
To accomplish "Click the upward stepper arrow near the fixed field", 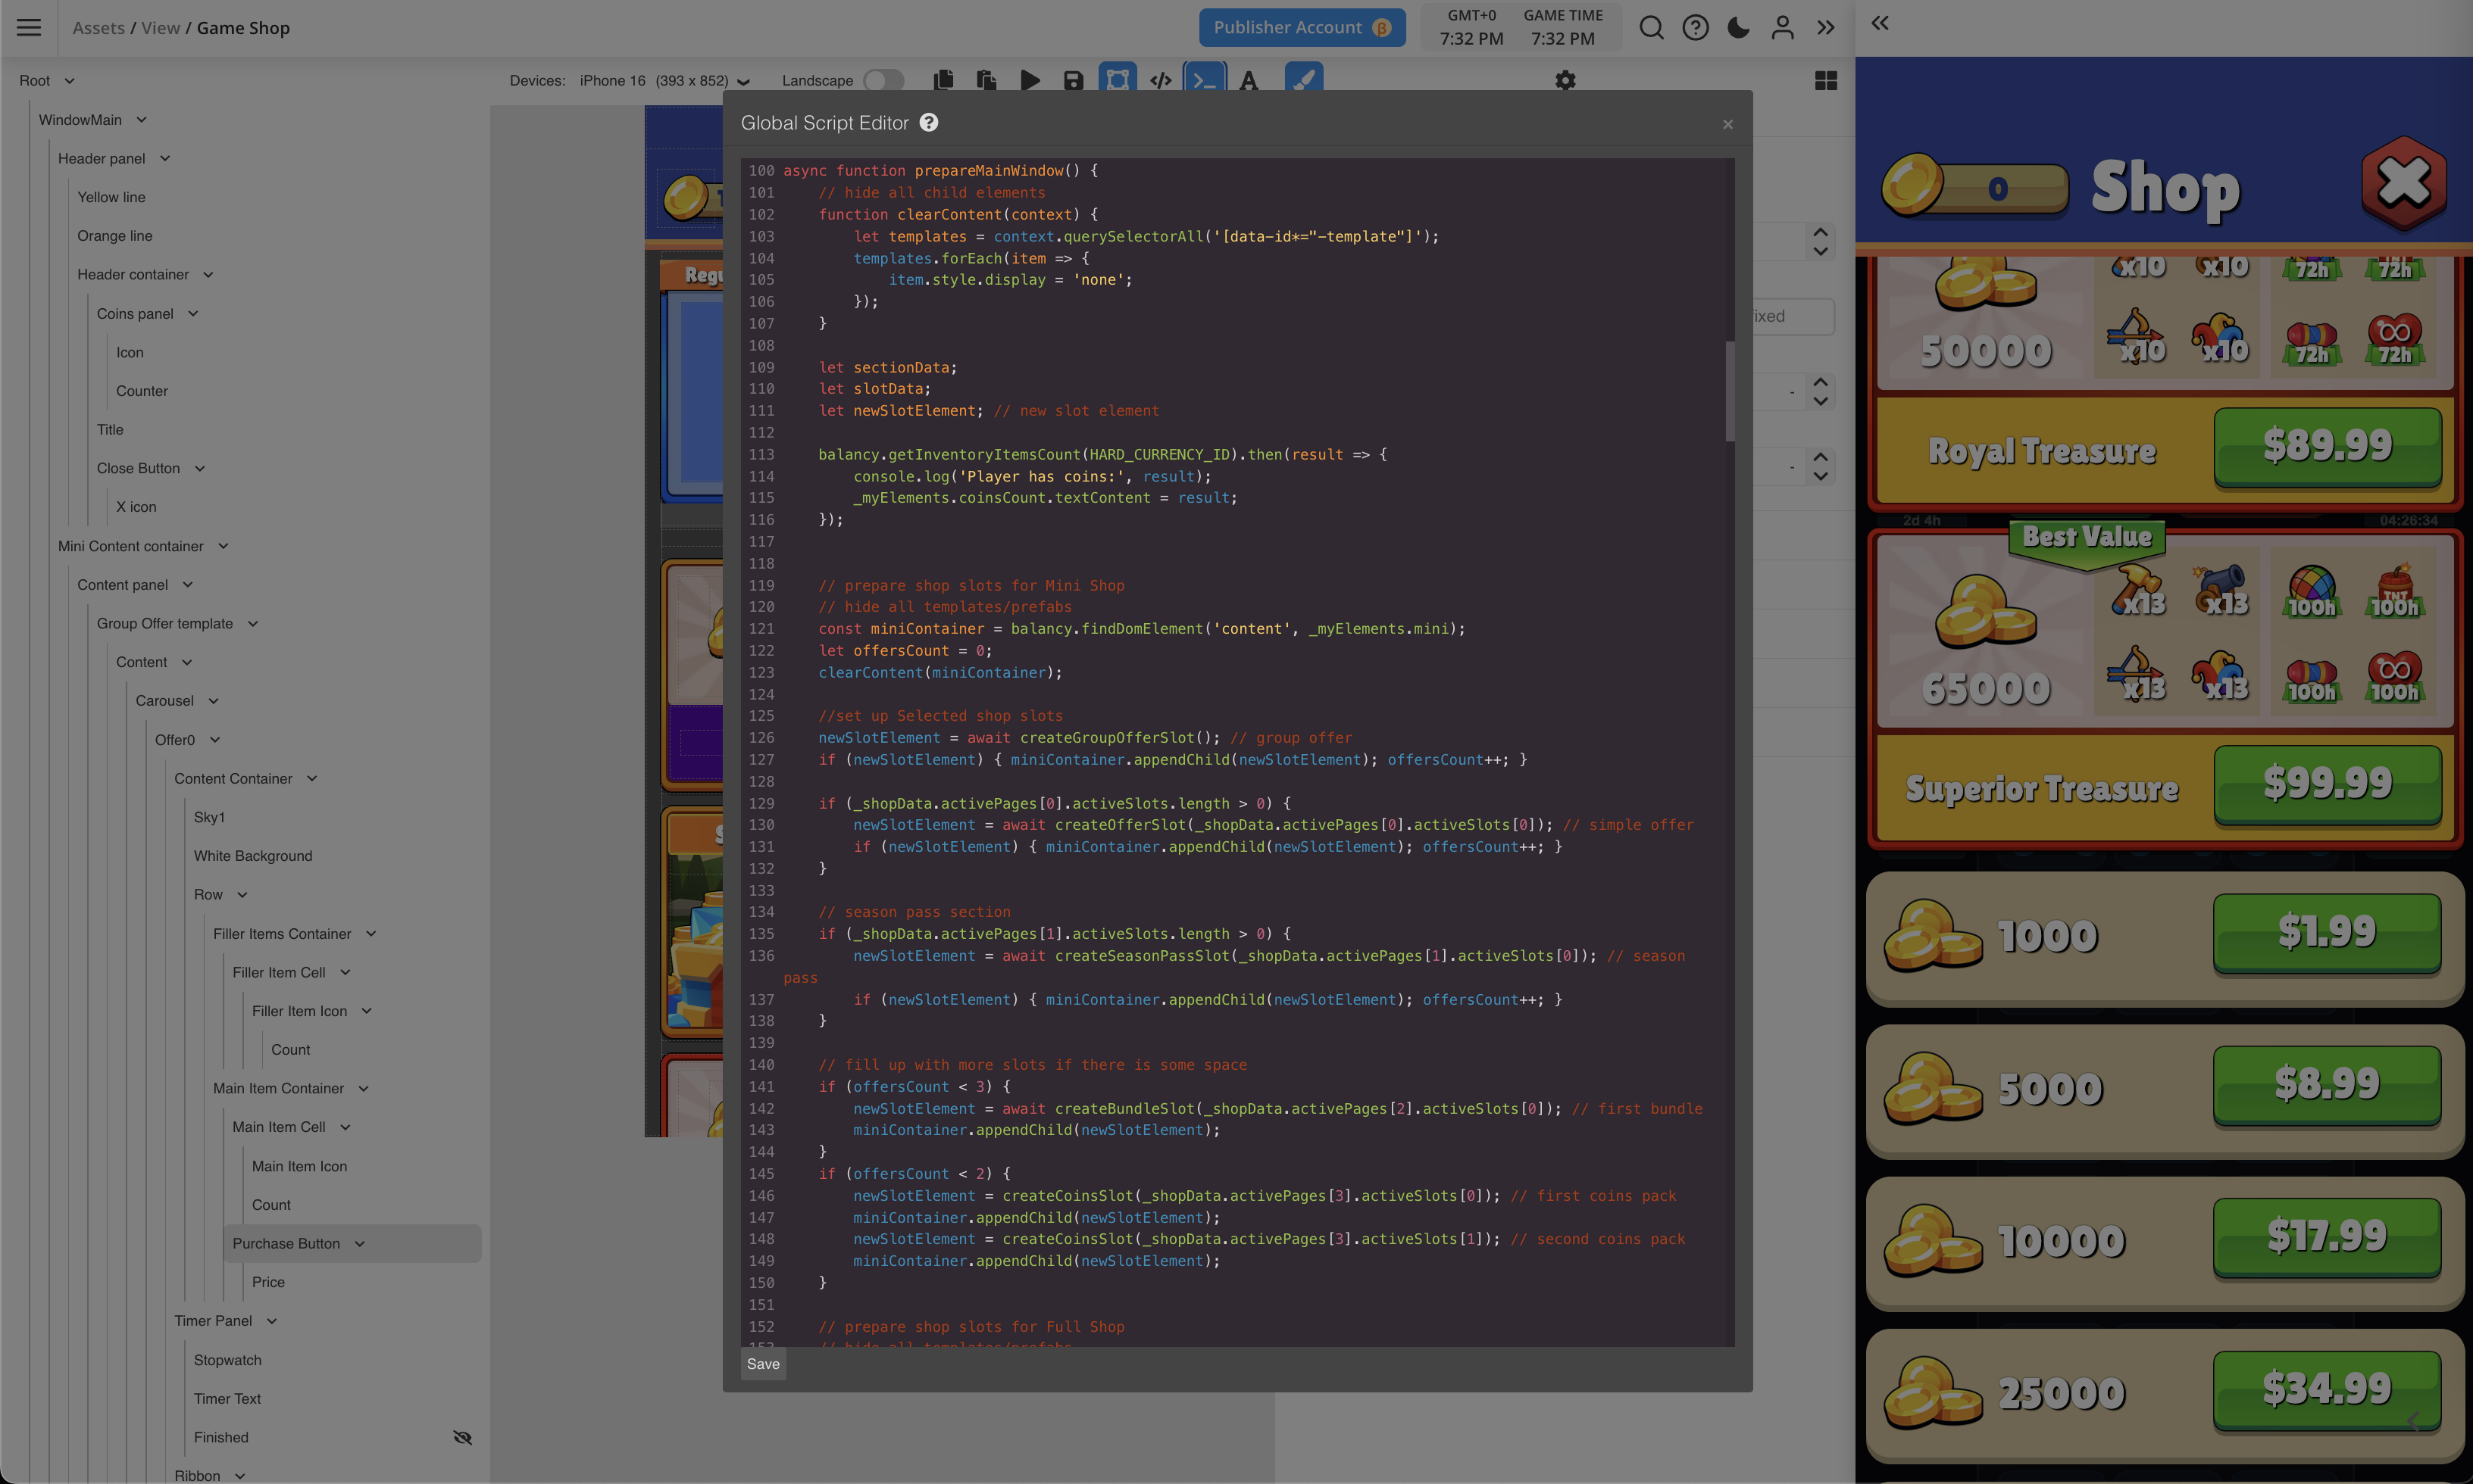I will pos(1821,233).
